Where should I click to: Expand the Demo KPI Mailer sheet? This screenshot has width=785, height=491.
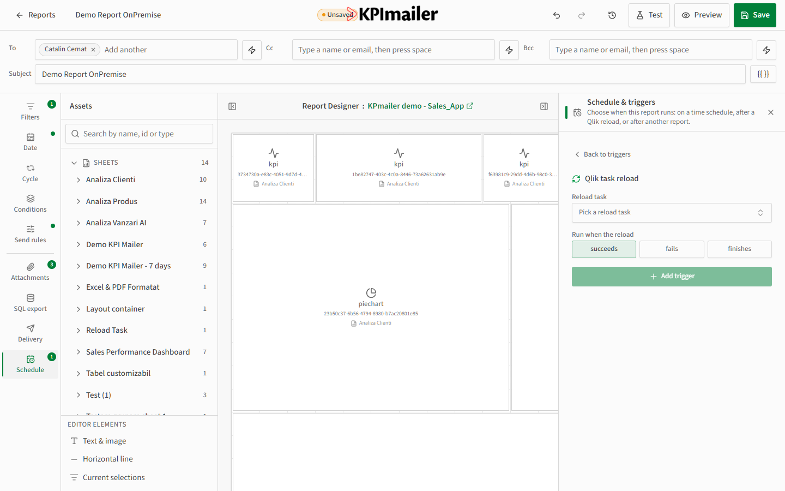[78, 244]
